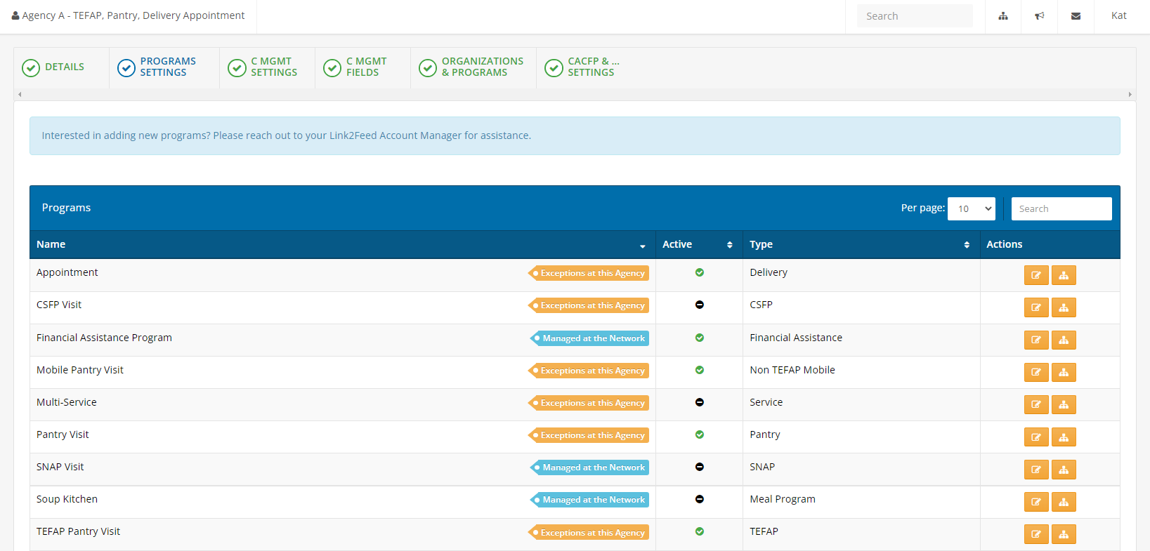Viewport: 1150px width, 551px height.
Task: Edit the TEFAP Pantry Visit program
Action: coord(1035,534)
